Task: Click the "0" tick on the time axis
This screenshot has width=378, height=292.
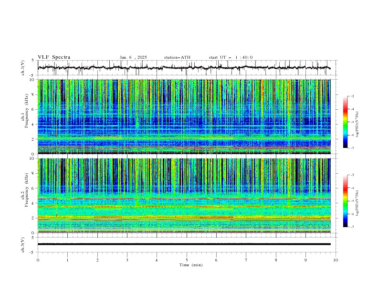Action: (38, 260)
